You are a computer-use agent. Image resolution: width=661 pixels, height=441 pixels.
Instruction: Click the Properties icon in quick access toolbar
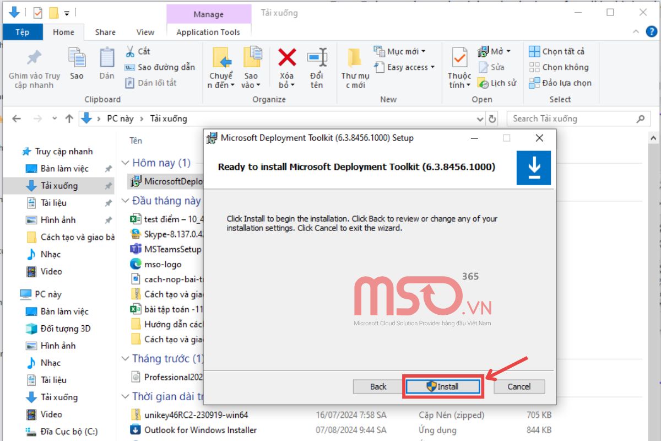click(37, 12)
